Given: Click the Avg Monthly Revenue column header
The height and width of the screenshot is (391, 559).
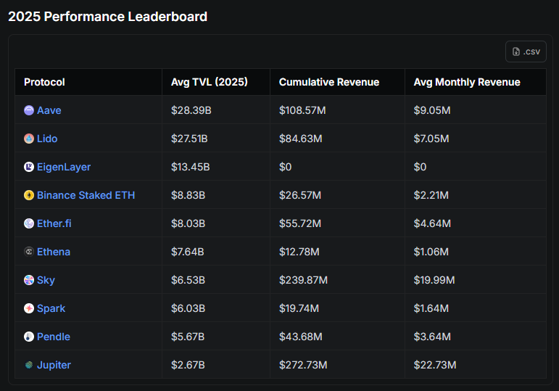Looking at the screenshot, I should (476, 82).
